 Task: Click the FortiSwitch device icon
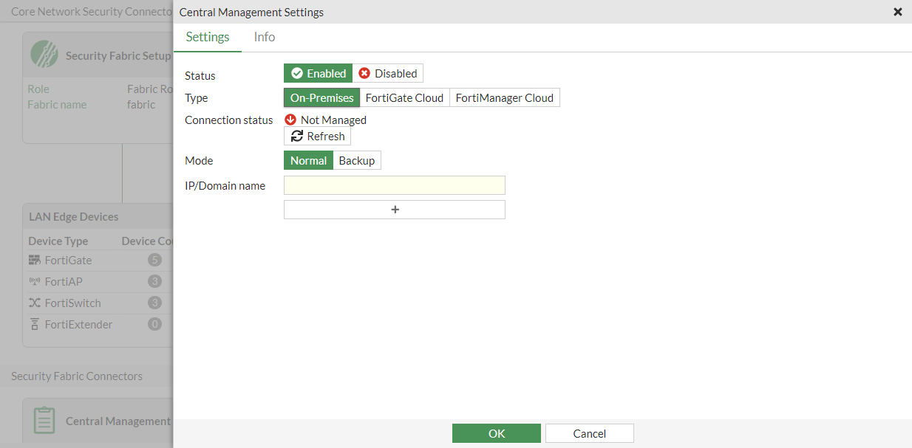coord(34,303)
